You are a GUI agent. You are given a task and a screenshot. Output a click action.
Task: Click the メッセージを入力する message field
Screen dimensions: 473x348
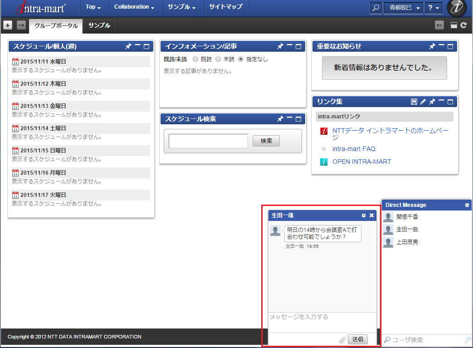tap(322, 321)
